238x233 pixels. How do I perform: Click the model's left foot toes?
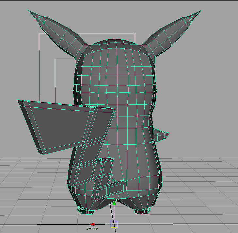click(86, 211)
